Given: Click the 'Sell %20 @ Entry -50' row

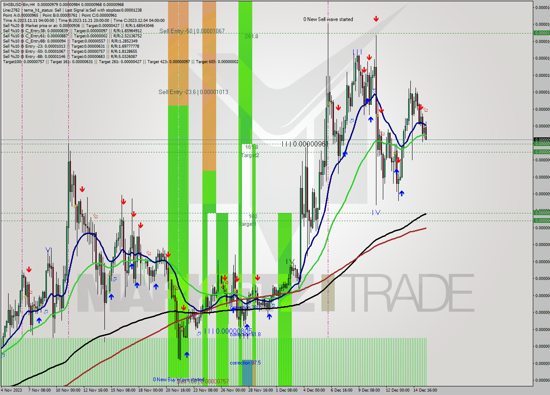Looking at the screenshot, I should click(x=70, y=51).
